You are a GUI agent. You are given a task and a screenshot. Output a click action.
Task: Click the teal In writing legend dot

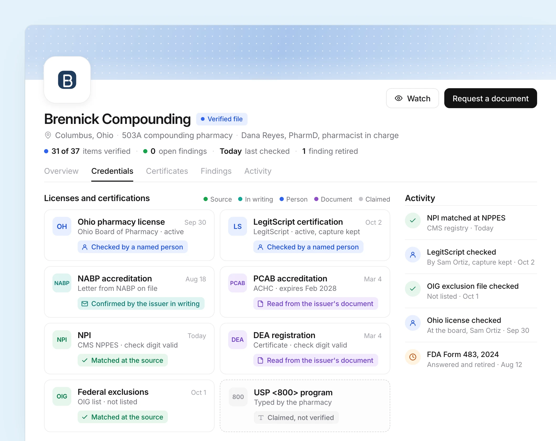click(x=240, y=199)
